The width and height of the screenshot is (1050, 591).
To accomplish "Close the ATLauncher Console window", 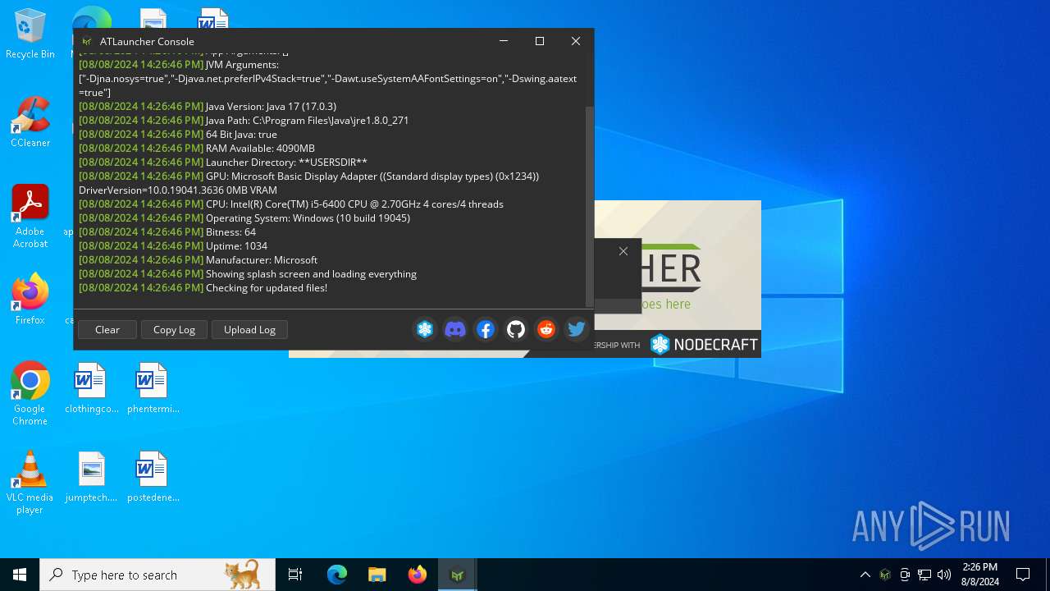I will pos(576,41).
